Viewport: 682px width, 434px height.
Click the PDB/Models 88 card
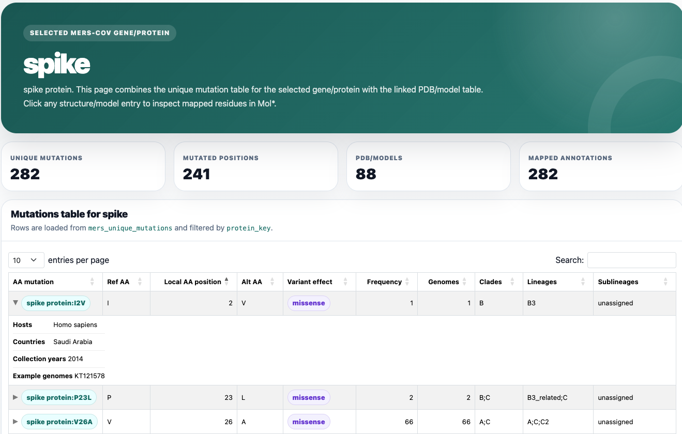point(429,166)
